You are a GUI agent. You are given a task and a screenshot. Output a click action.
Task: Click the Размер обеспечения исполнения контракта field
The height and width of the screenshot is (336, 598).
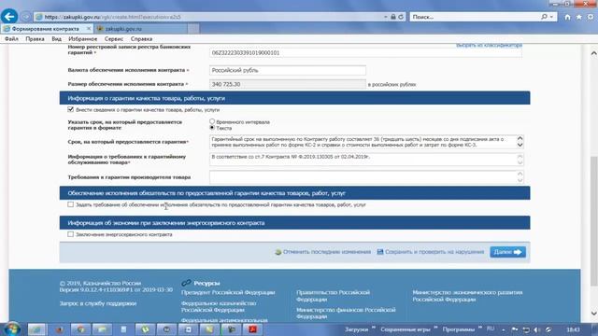(288, 84)
